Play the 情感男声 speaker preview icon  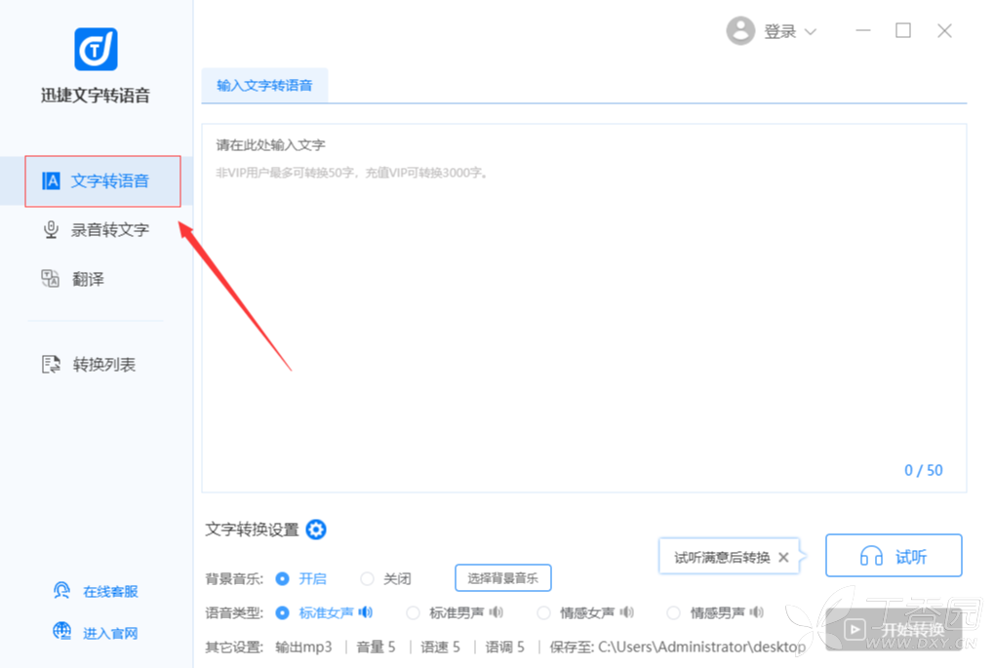[x=758, y=612]
